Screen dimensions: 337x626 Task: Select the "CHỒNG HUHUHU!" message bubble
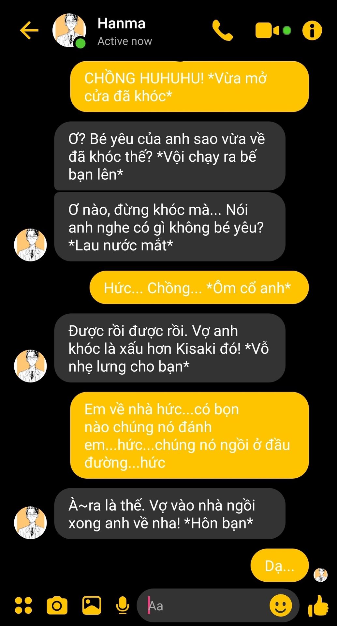[x=189, y=87]
